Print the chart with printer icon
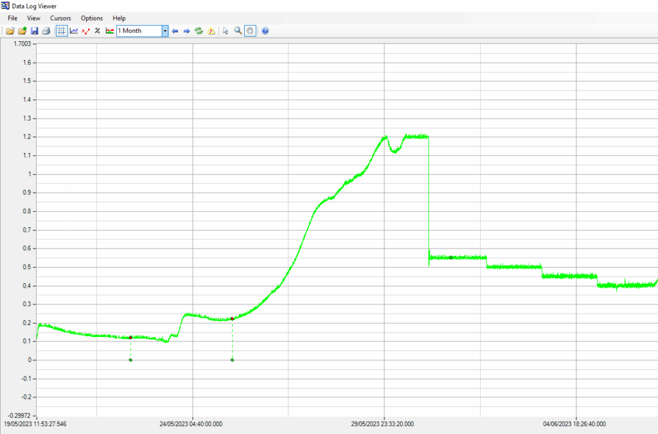Screen dimensions: 658x434 click(46, 31)
